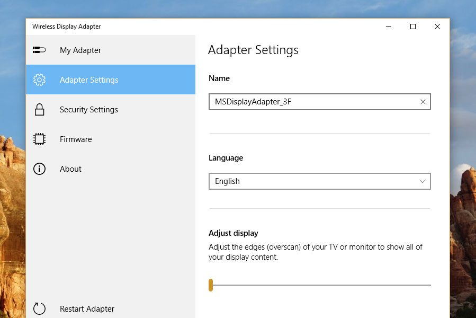Click the About info circle icon
Viewport: 476px width, 318px height.
pos(39,169)
